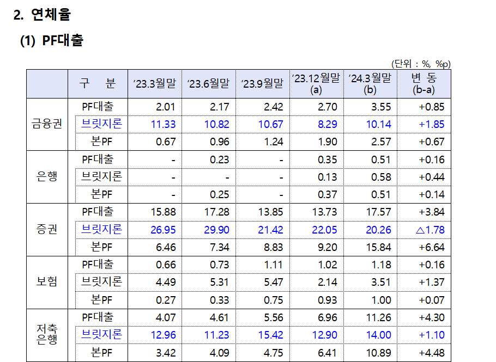
Task: Click the blue 브릿지론 label under 금융권
Action: 101,124
